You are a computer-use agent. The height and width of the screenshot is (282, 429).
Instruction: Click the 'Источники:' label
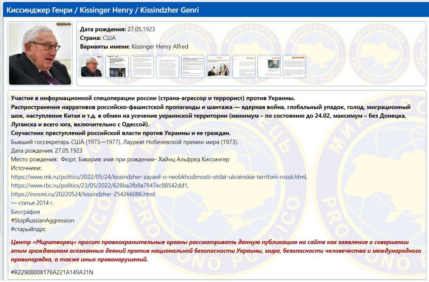(x=26, y=168)
